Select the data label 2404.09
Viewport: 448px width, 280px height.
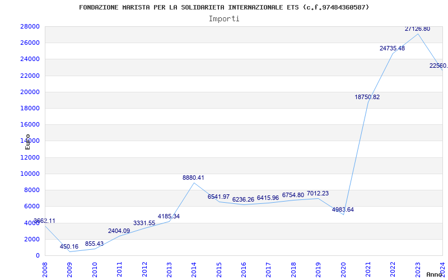(119, 231)
